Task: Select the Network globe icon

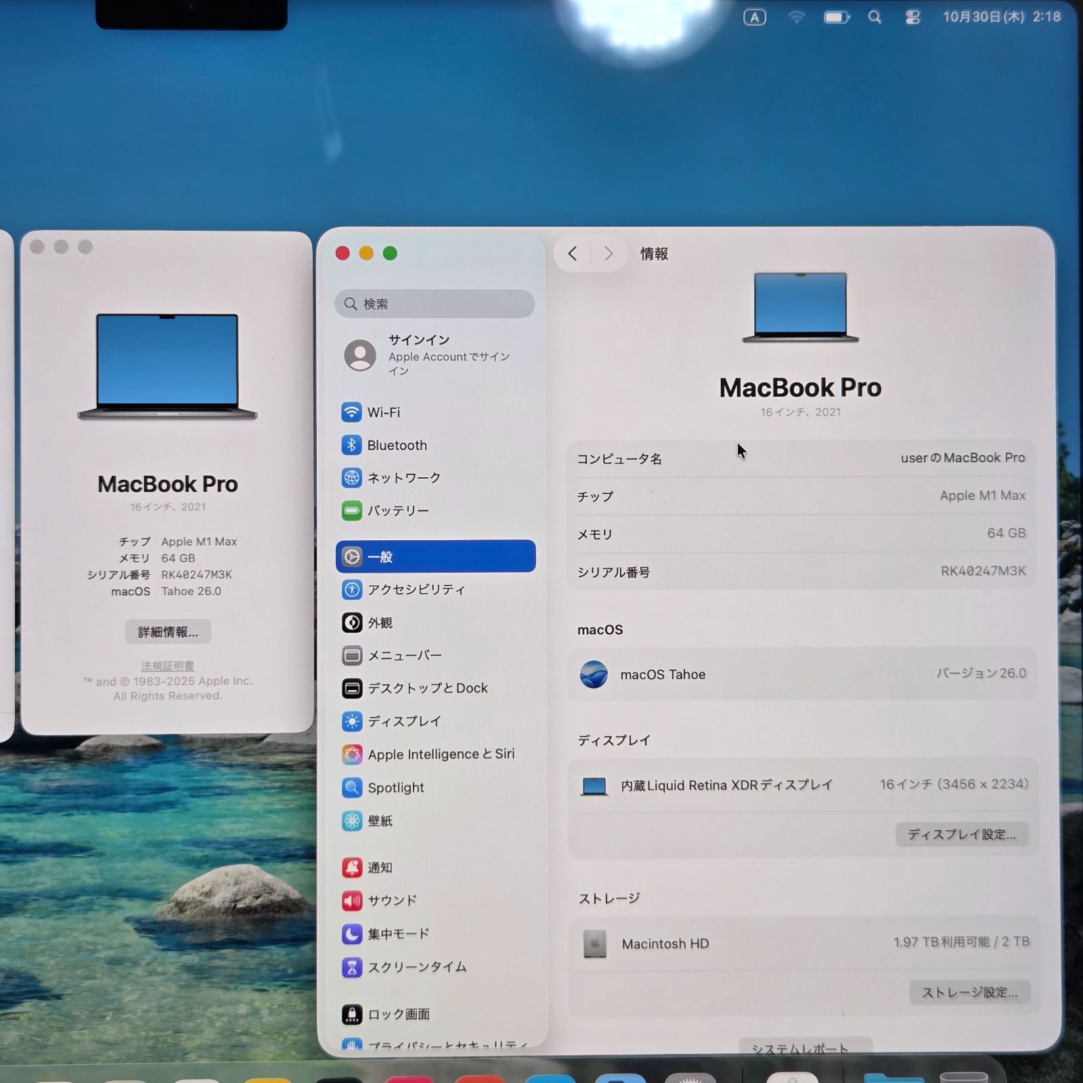Action: pos(351,478)
